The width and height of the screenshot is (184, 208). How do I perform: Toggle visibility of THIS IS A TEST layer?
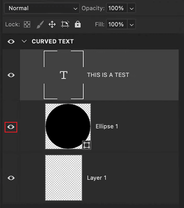[11, 75]
